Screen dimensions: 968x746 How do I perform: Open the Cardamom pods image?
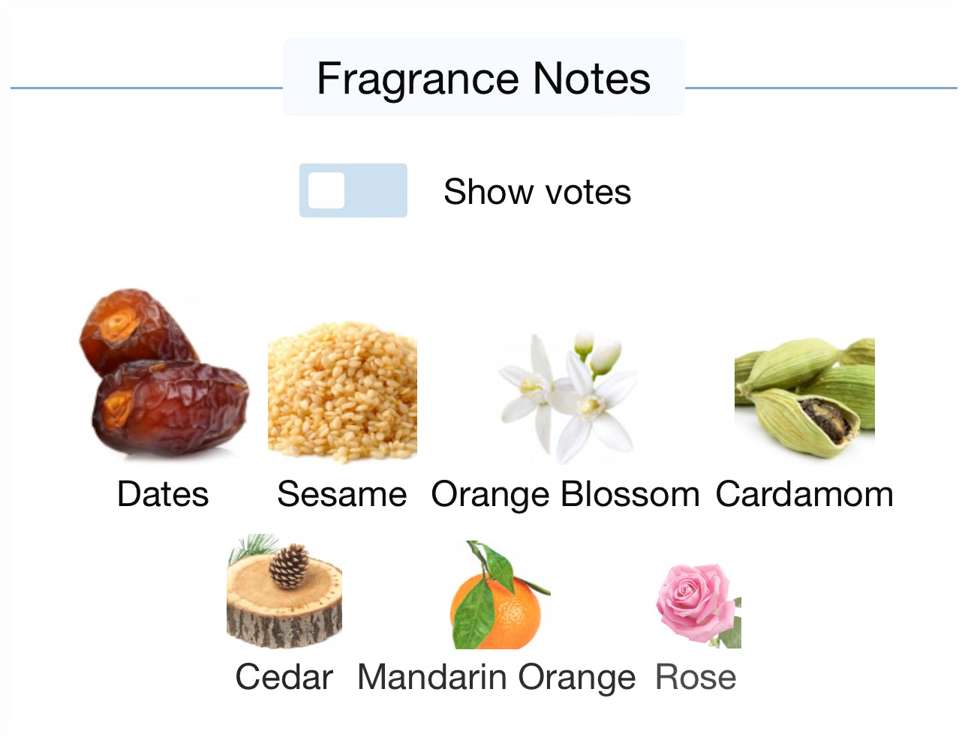pos(804,396)
